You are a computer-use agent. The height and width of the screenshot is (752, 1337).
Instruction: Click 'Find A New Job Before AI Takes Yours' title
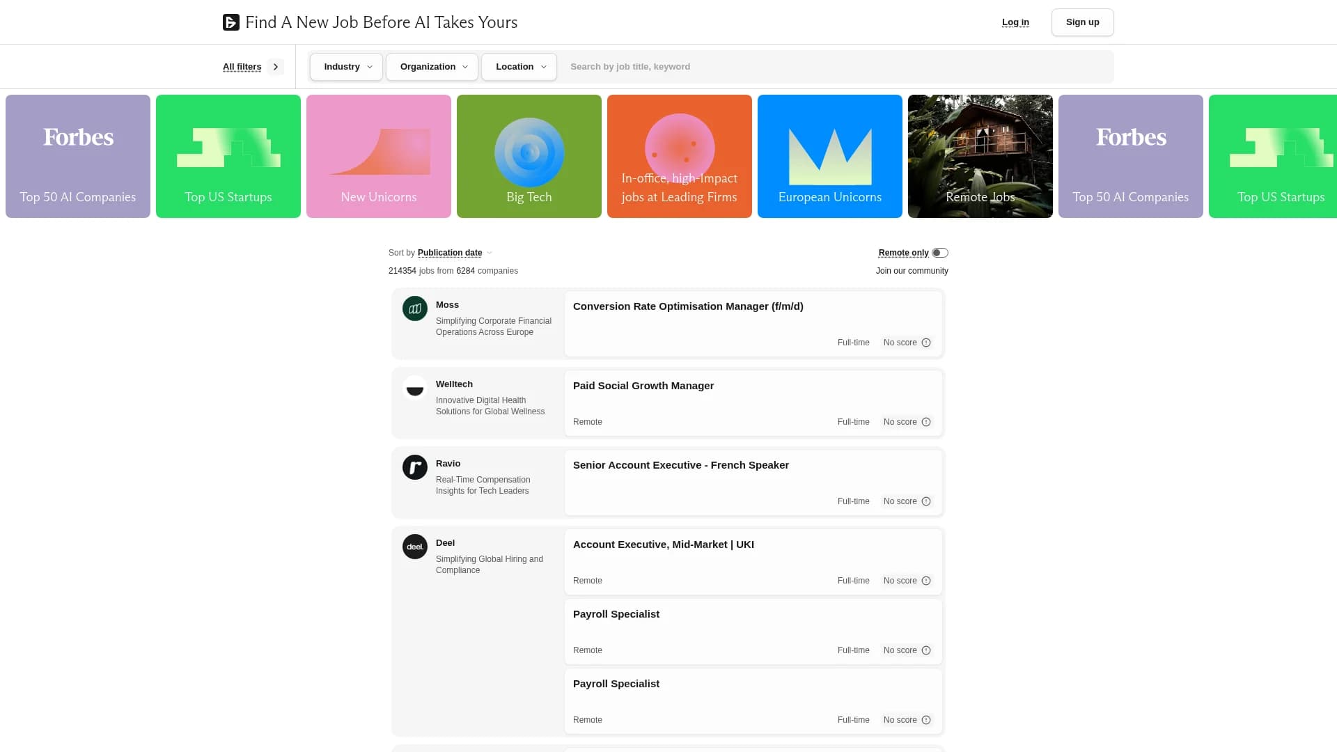[381, 22]
